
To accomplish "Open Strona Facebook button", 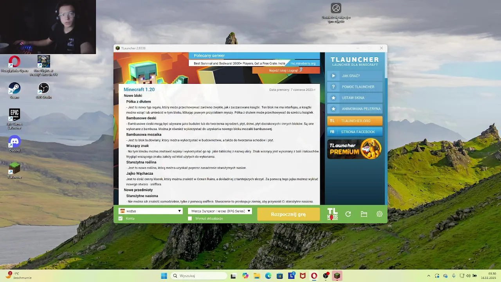I will click(x=355, y=132).
